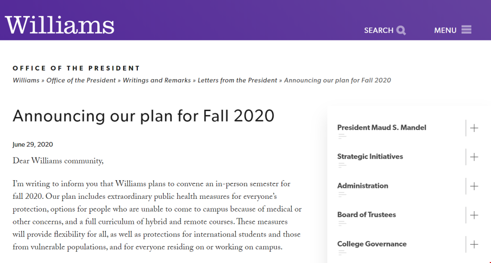Click the search magnifier icon
Image resolution: width=491 pixels, height=263 pixels.
pyautogui.click(x=401, y=30)
